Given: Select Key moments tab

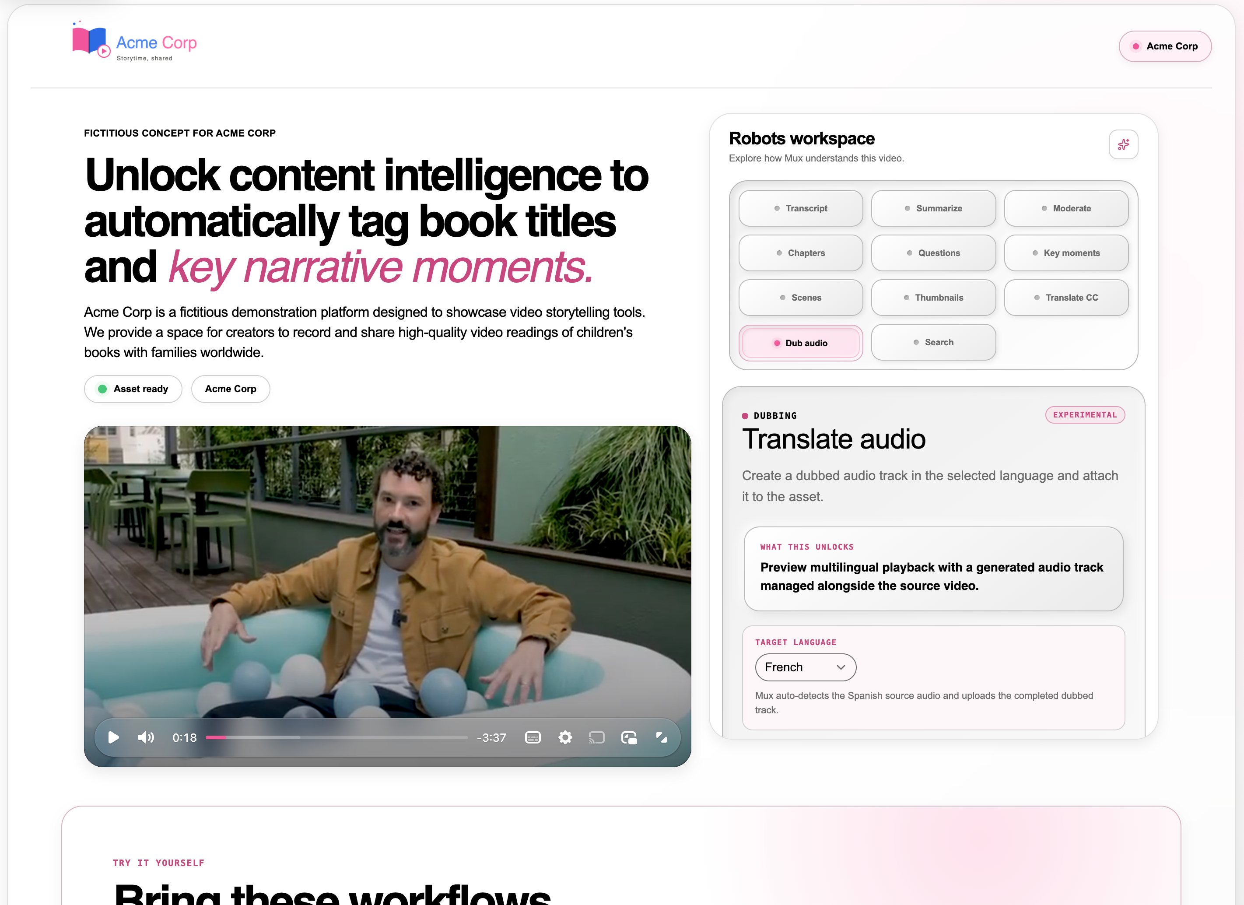Looking at the screenshot, I should coord(1066,253).
